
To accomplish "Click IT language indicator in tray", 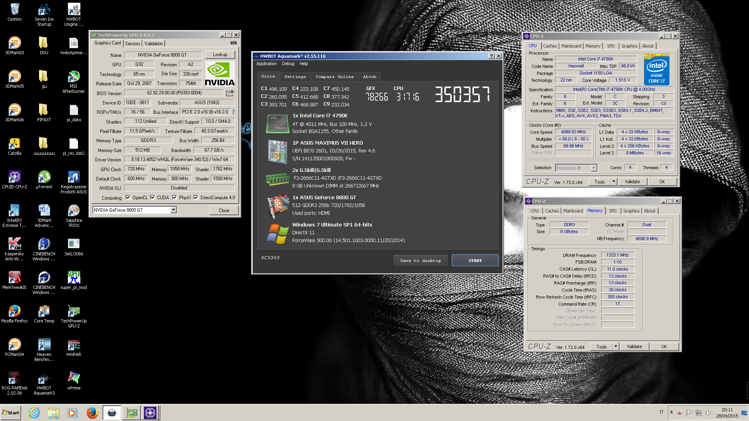I will tap(661, 412).
